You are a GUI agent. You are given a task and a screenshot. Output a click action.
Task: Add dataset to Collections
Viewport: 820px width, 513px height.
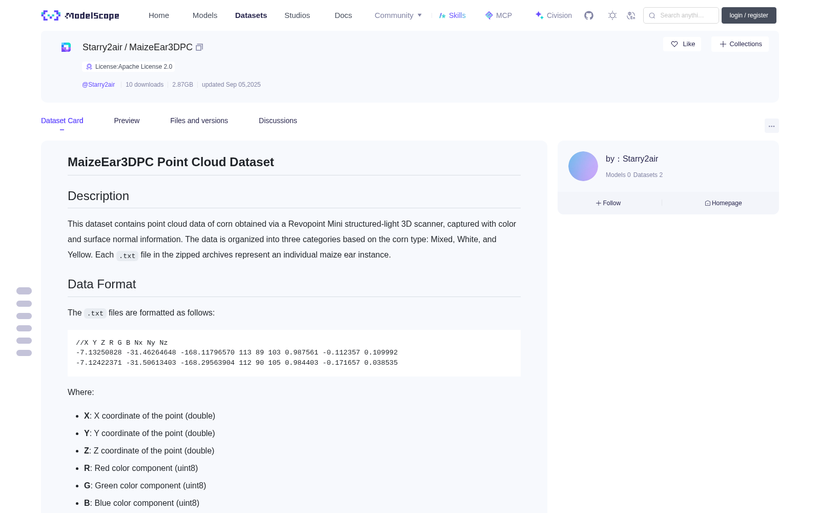tap(740, 44)
